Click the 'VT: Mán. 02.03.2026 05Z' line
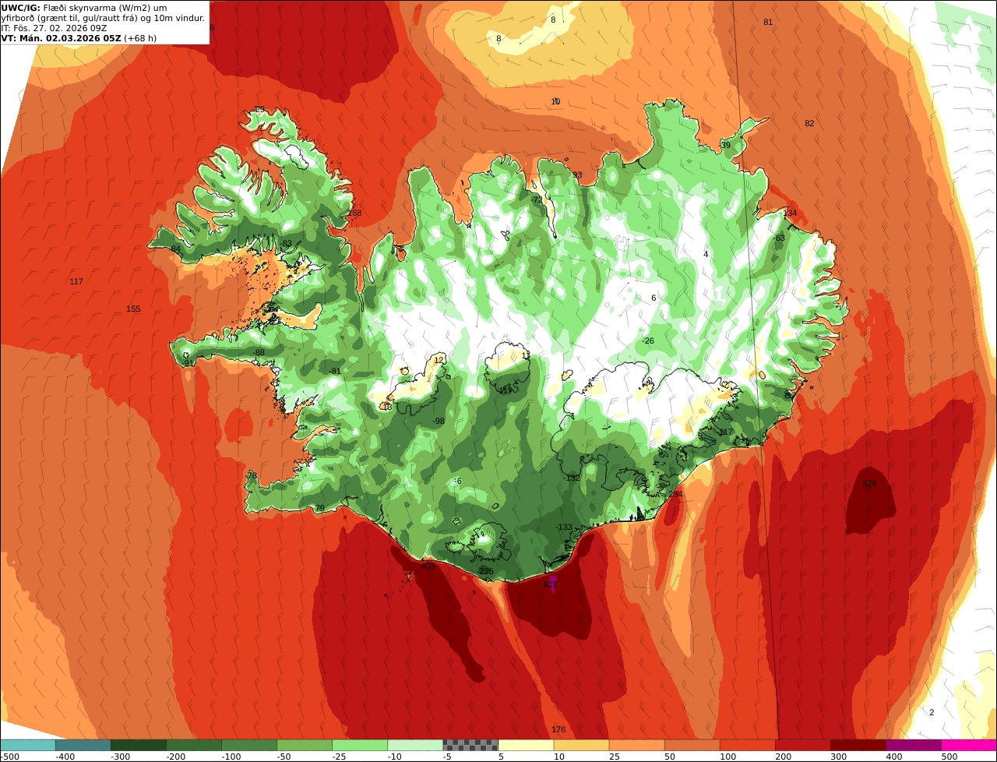The width and height of the screenshot is (997, 762). click(x=79, y=38)
